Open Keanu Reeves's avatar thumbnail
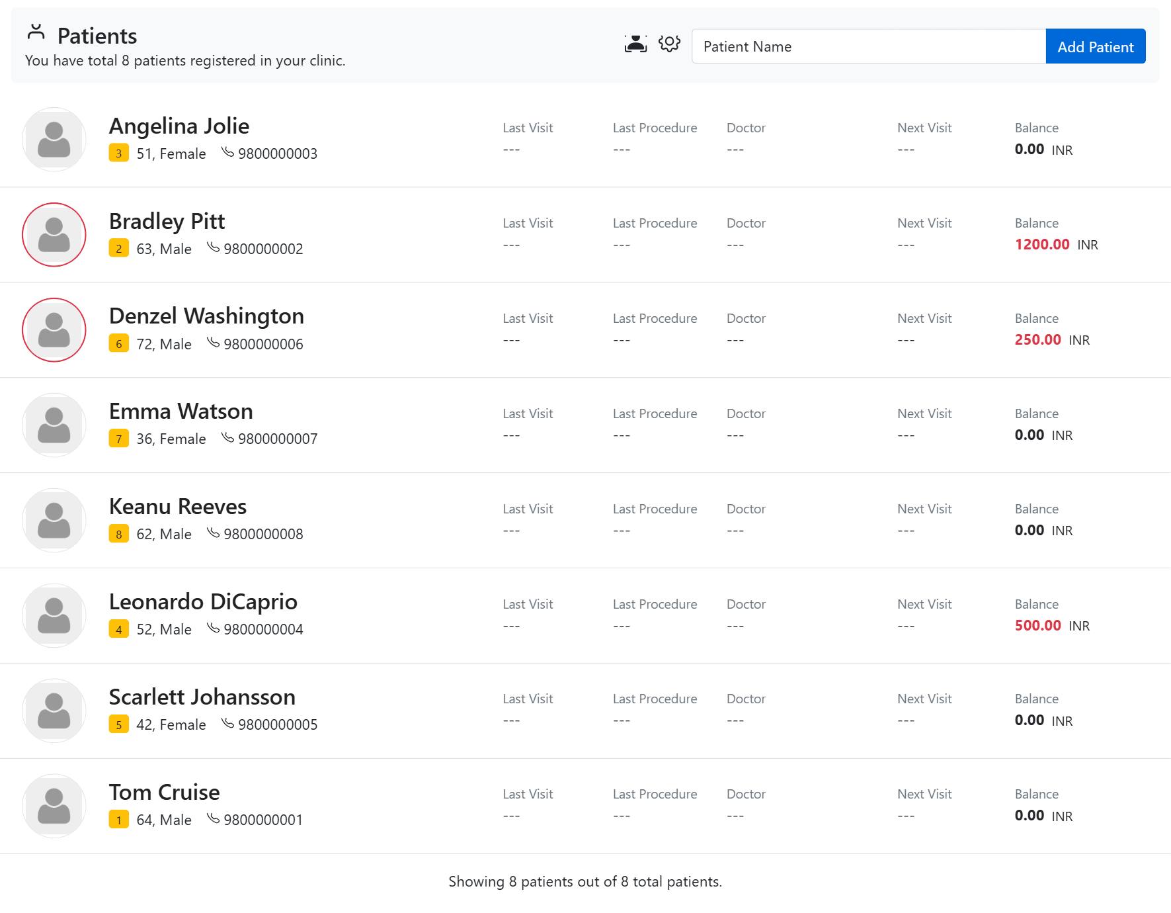Image resolution: width=1171 pixels, height=913 pixels. 54,521
